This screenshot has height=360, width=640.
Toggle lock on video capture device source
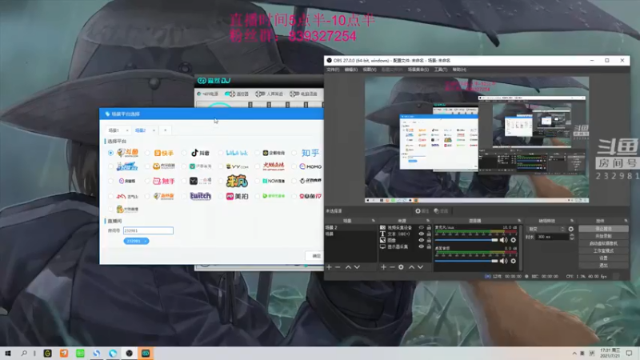click(x=429, y=228)
